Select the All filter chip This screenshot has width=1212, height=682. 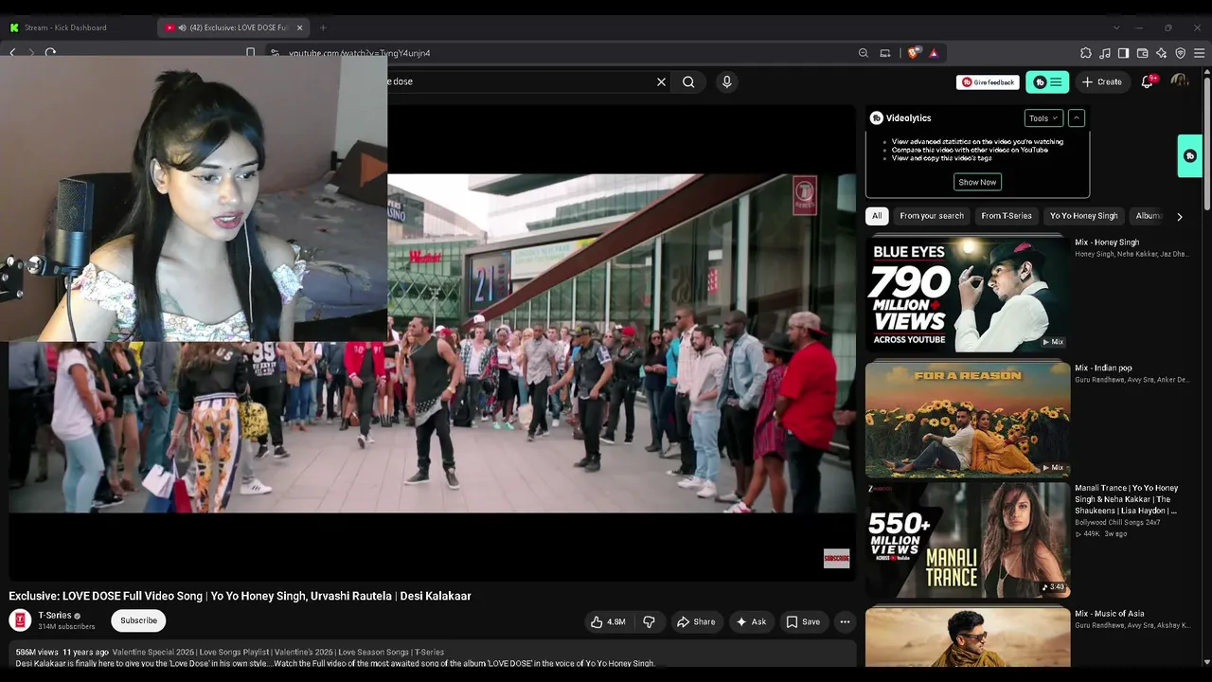877,216
